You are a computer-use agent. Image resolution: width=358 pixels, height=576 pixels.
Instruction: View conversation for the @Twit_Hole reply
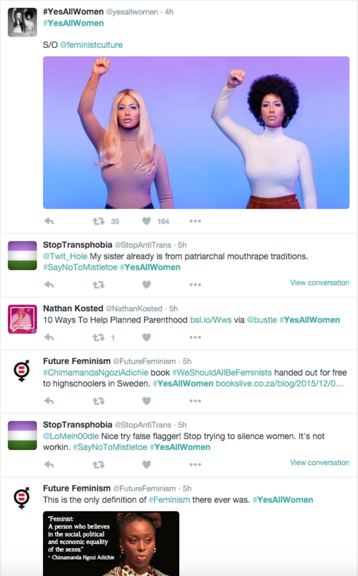pos(320,283)
